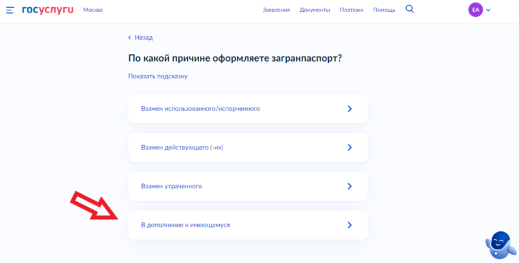The width and height of the screenshot is (519, 263).
Task: Open the robot assistant chat icon
Action: (x=500, y=246)
